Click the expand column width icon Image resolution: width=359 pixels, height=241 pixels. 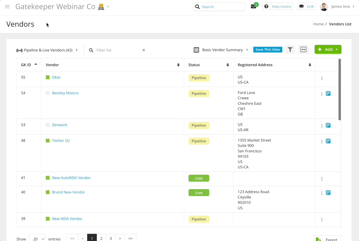303,50
